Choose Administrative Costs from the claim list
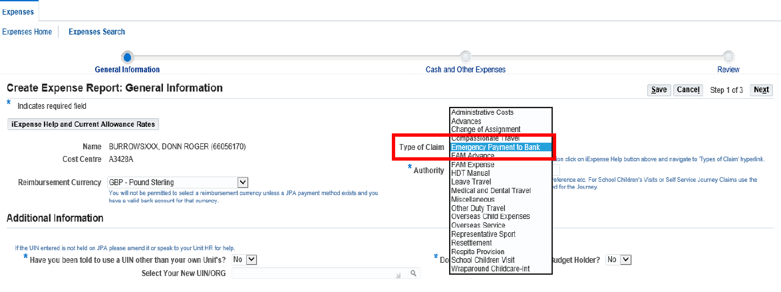 (x=482, y=112)
